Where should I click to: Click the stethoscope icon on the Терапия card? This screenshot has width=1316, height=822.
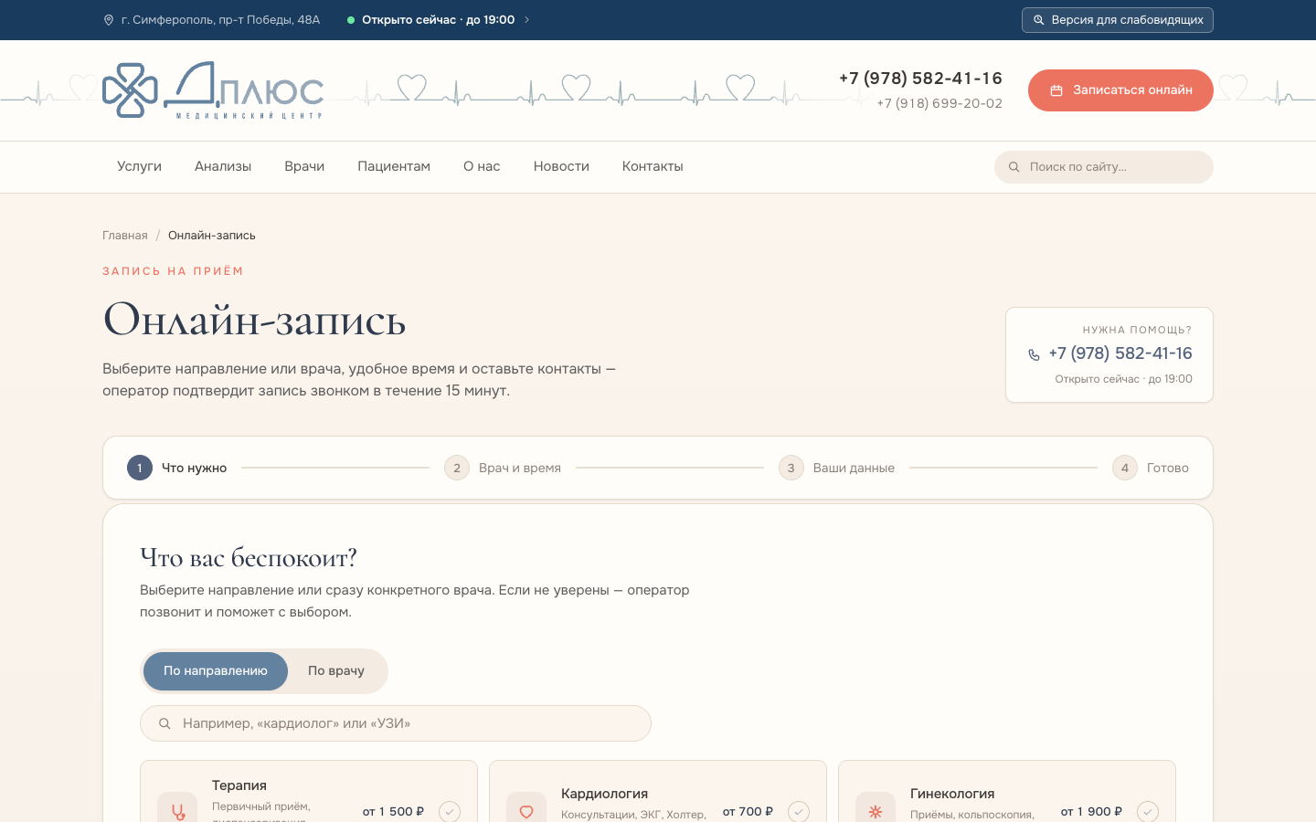pos(177,811)
